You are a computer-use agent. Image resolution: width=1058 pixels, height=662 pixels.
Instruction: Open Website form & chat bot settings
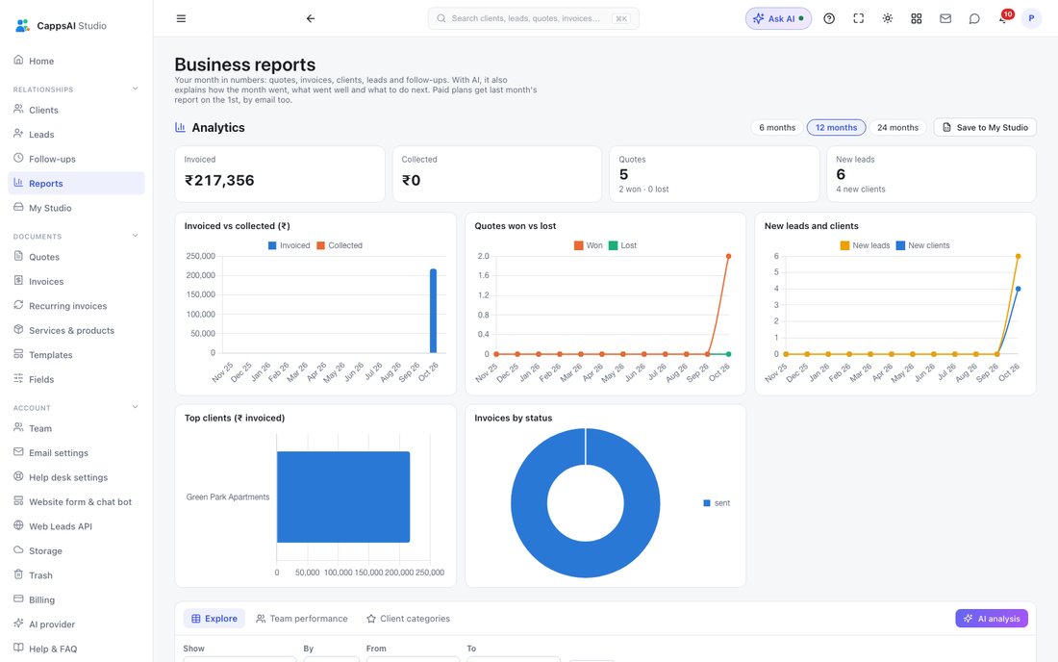tap(76, 501)
